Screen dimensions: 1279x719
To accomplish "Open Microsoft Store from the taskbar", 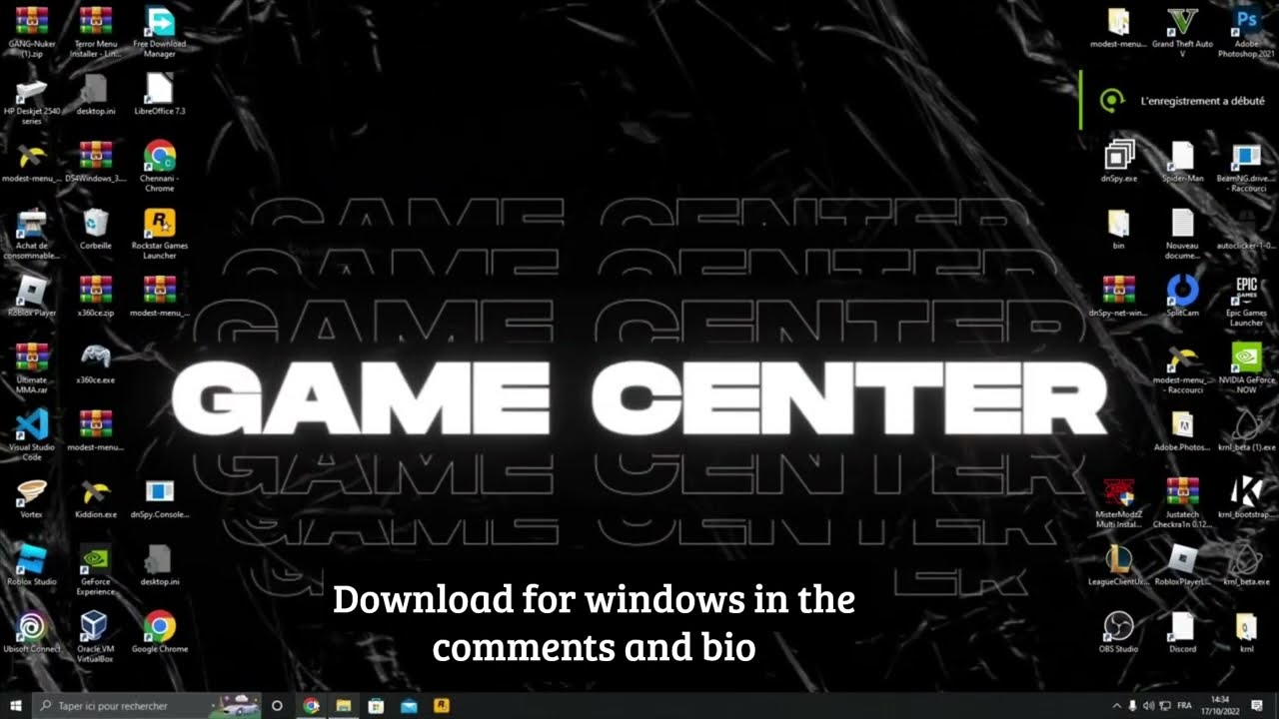I will click(376, 706).
